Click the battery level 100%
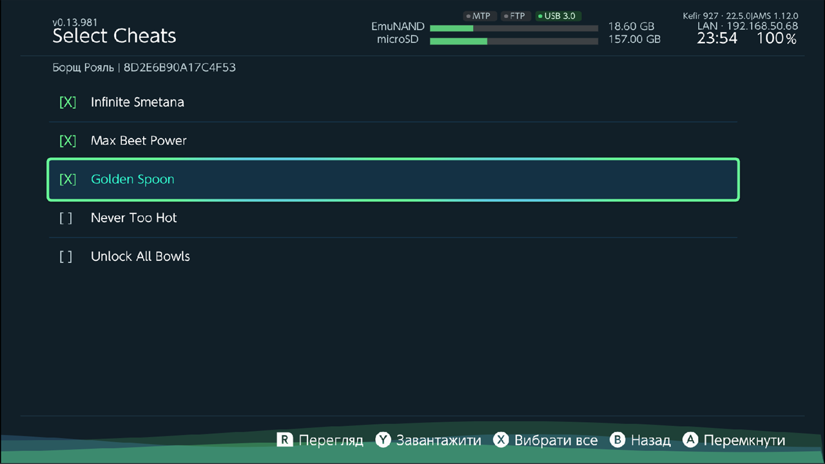Screen dimensions: 825x464 click(777, 39)
